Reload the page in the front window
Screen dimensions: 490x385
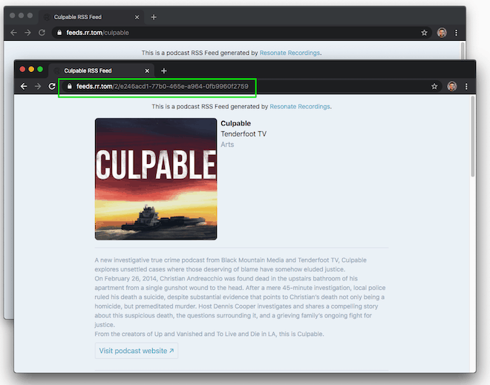click(x=52, y=87)
